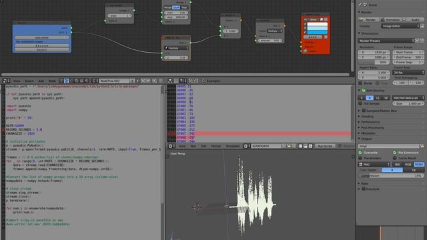Expand the Performance panel

[359, 122]
